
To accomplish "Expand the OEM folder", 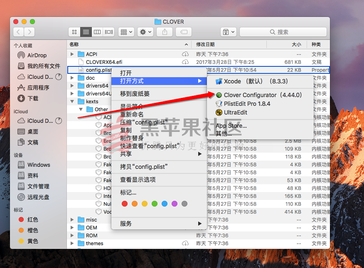I will (x=72, y=228).
